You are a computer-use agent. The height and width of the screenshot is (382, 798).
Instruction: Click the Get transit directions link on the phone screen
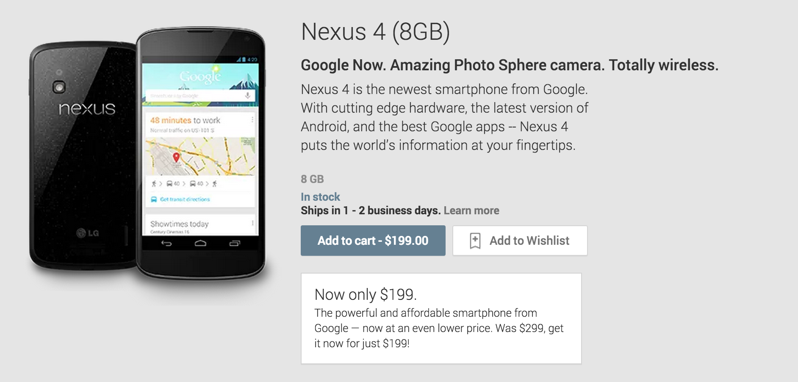point(185,199)
